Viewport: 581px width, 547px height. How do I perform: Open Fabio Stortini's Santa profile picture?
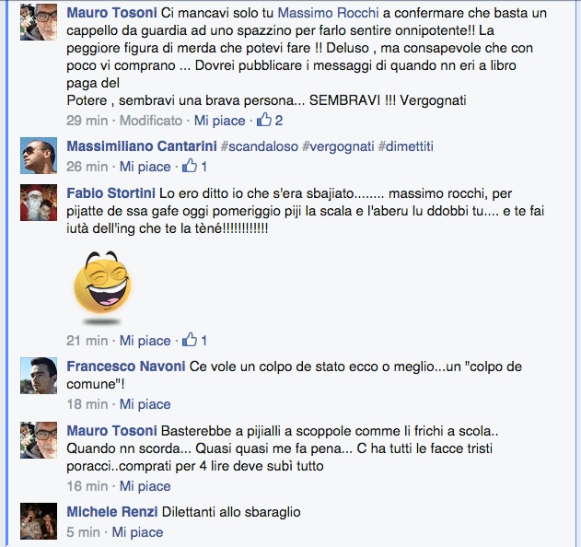pos(39,203)
